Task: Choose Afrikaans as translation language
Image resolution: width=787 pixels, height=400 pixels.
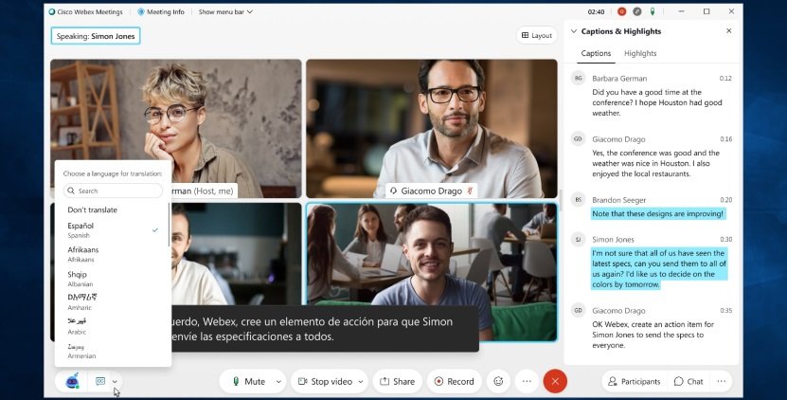Action: (113, 254)
